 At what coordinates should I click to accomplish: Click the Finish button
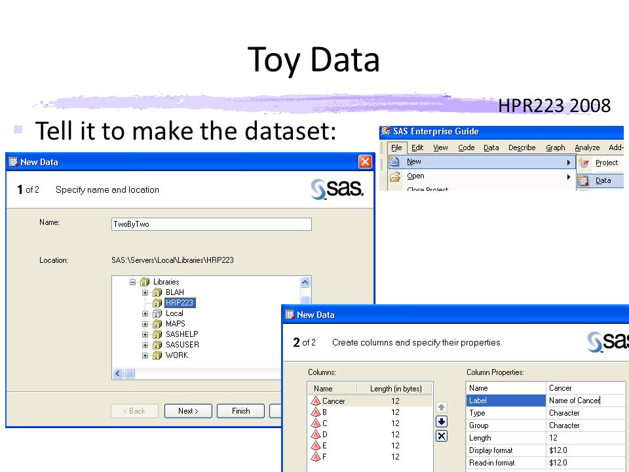(240, 411)
